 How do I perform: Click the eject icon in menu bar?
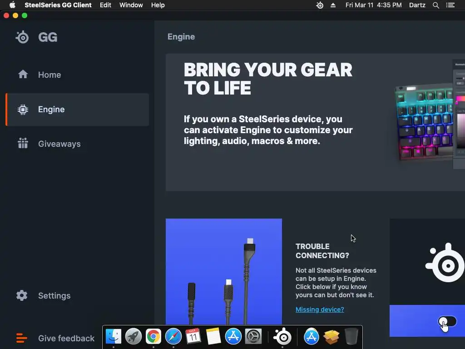[333, 5]
